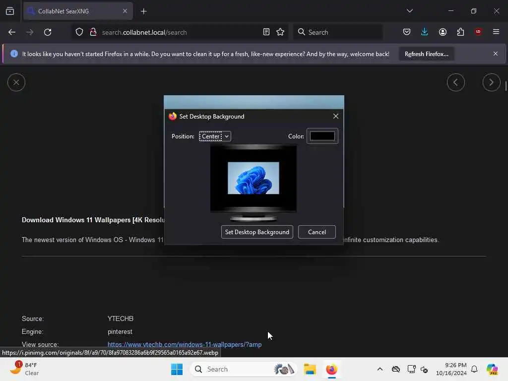Viewport: 508px width, 381px height.
Task: Toggle reader view icon in address bar
Action: click(266, 32)
